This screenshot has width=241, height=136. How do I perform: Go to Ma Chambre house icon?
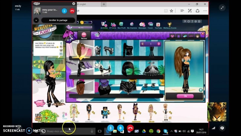tap(132, 25)
